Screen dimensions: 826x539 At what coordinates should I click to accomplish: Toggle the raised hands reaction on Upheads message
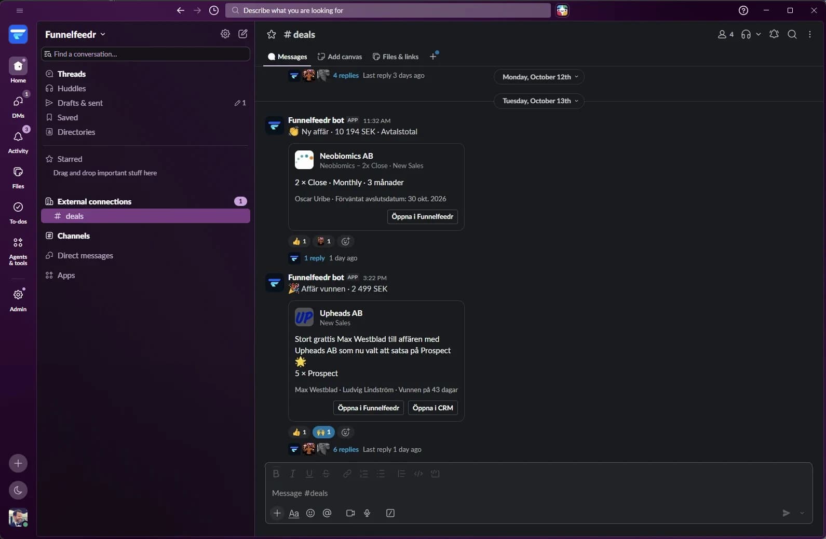click(x=323, y=432)
